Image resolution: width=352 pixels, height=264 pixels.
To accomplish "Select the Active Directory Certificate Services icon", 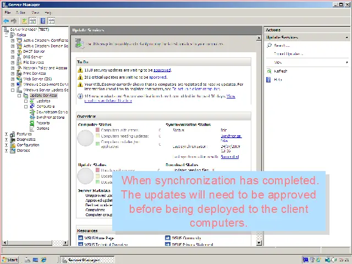I will click(19, 40).
